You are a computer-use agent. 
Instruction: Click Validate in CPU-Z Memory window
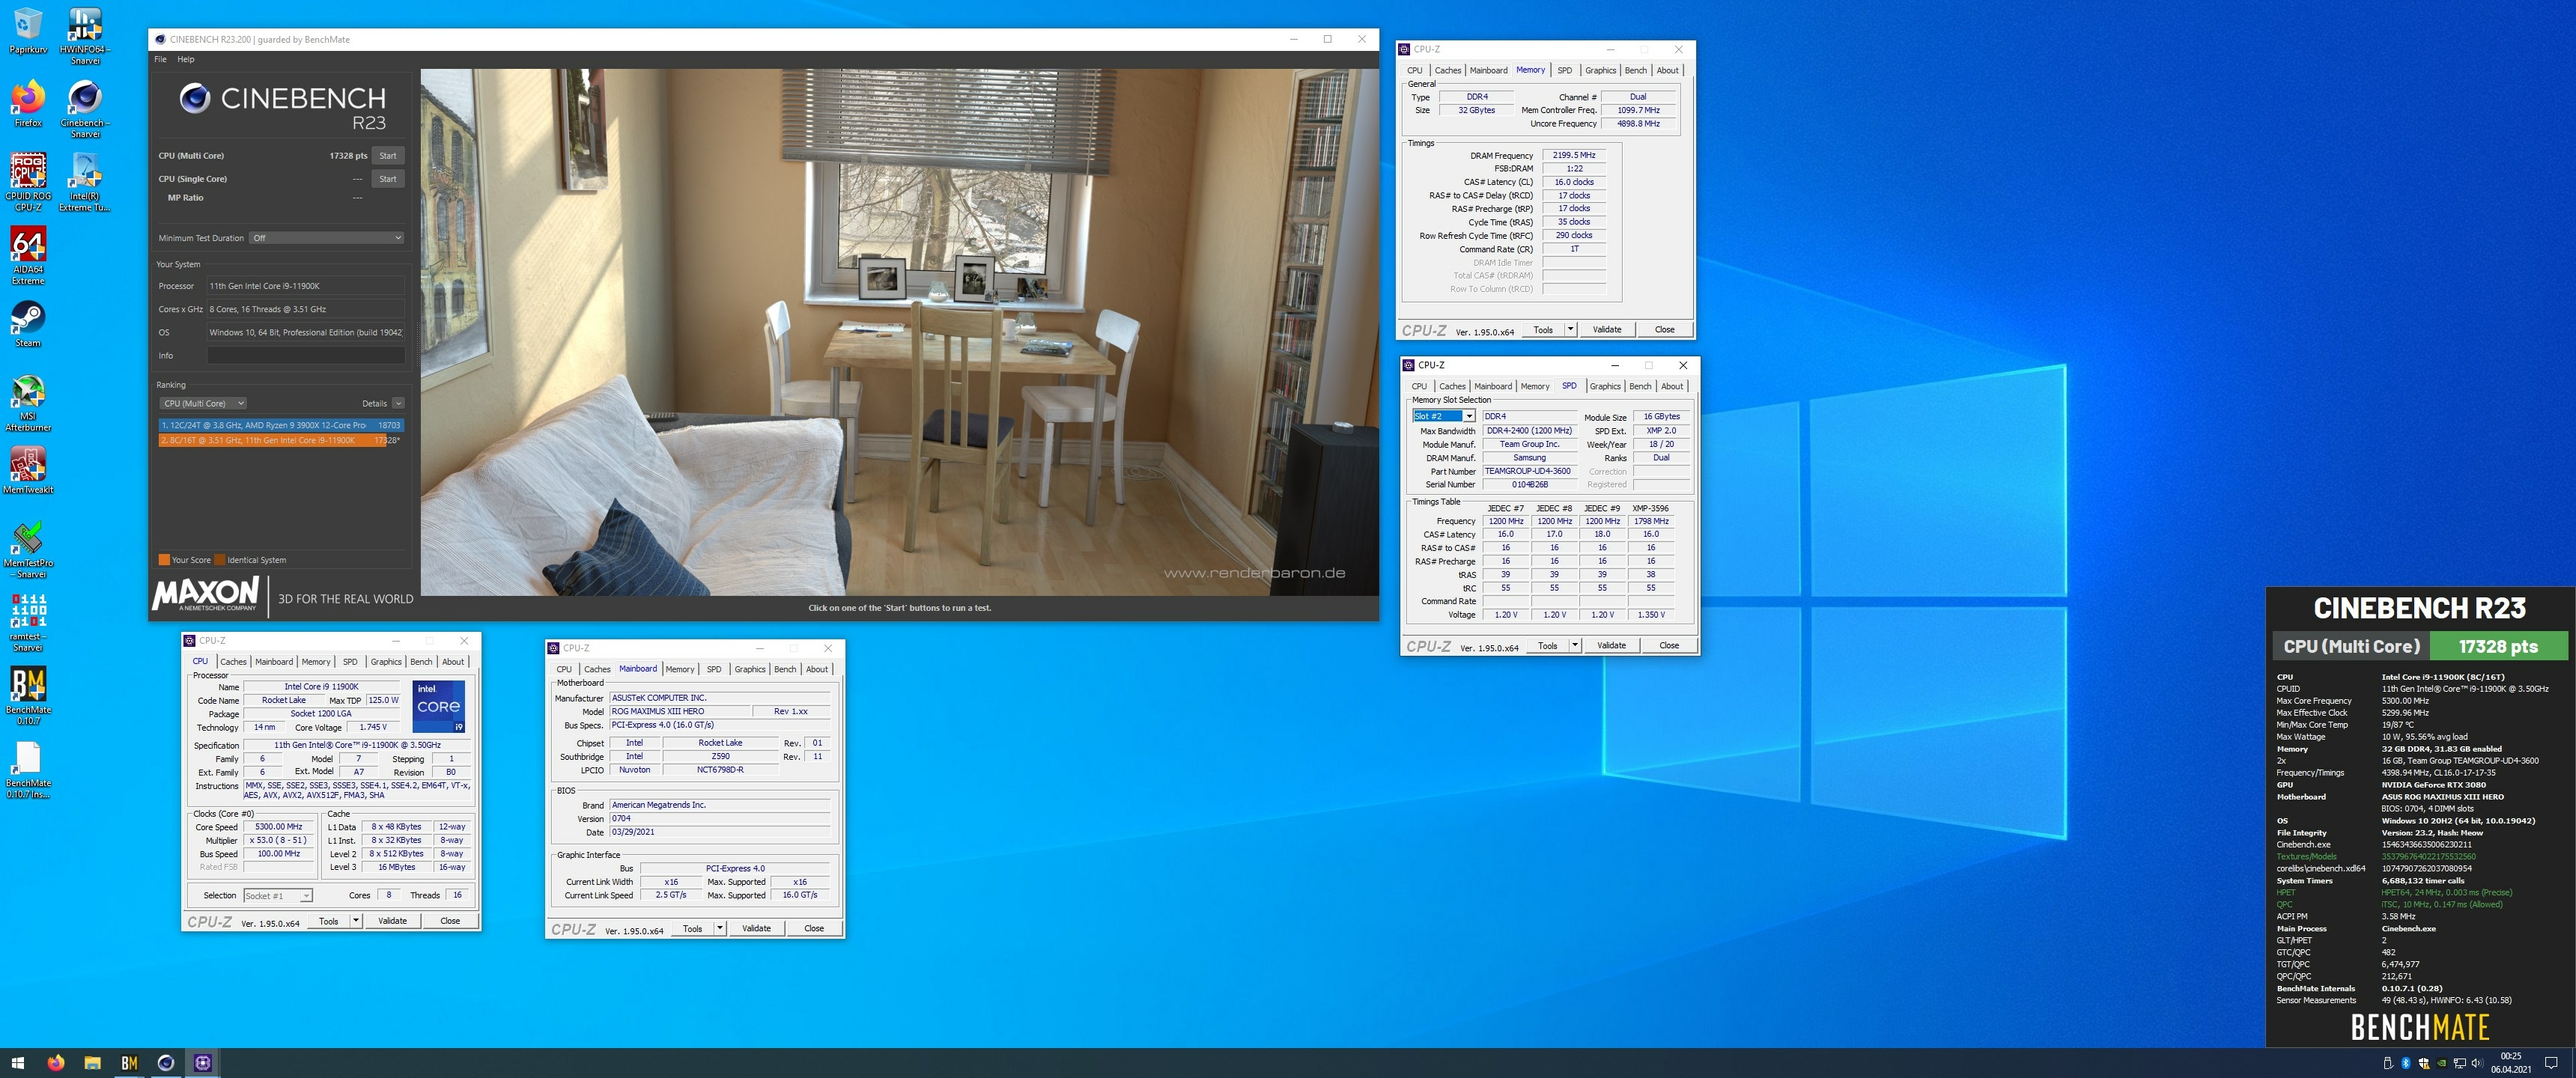(1607, 329)
